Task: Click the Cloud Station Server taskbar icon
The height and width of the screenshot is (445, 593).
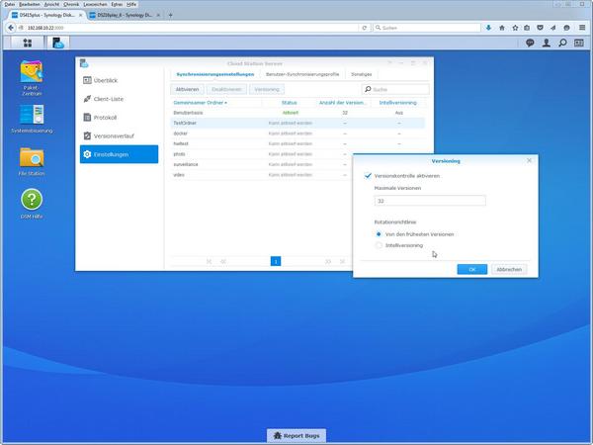Action: click(x=58, y=44)
